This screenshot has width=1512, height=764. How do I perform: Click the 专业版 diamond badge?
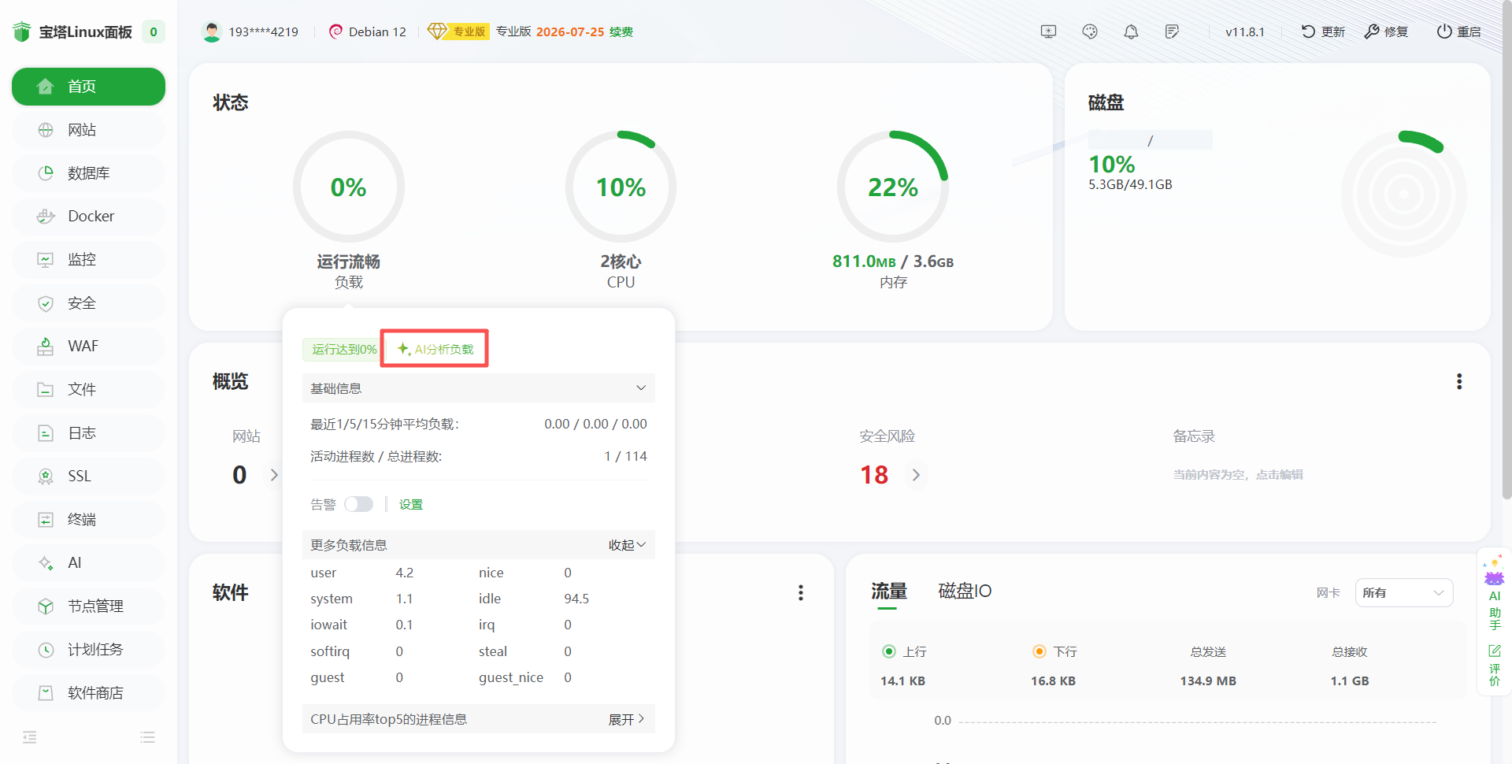458,32
